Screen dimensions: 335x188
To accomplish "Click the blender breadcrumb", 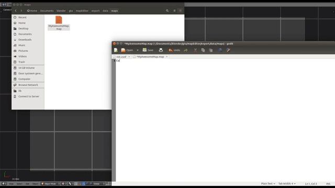I will coord(61,10).
